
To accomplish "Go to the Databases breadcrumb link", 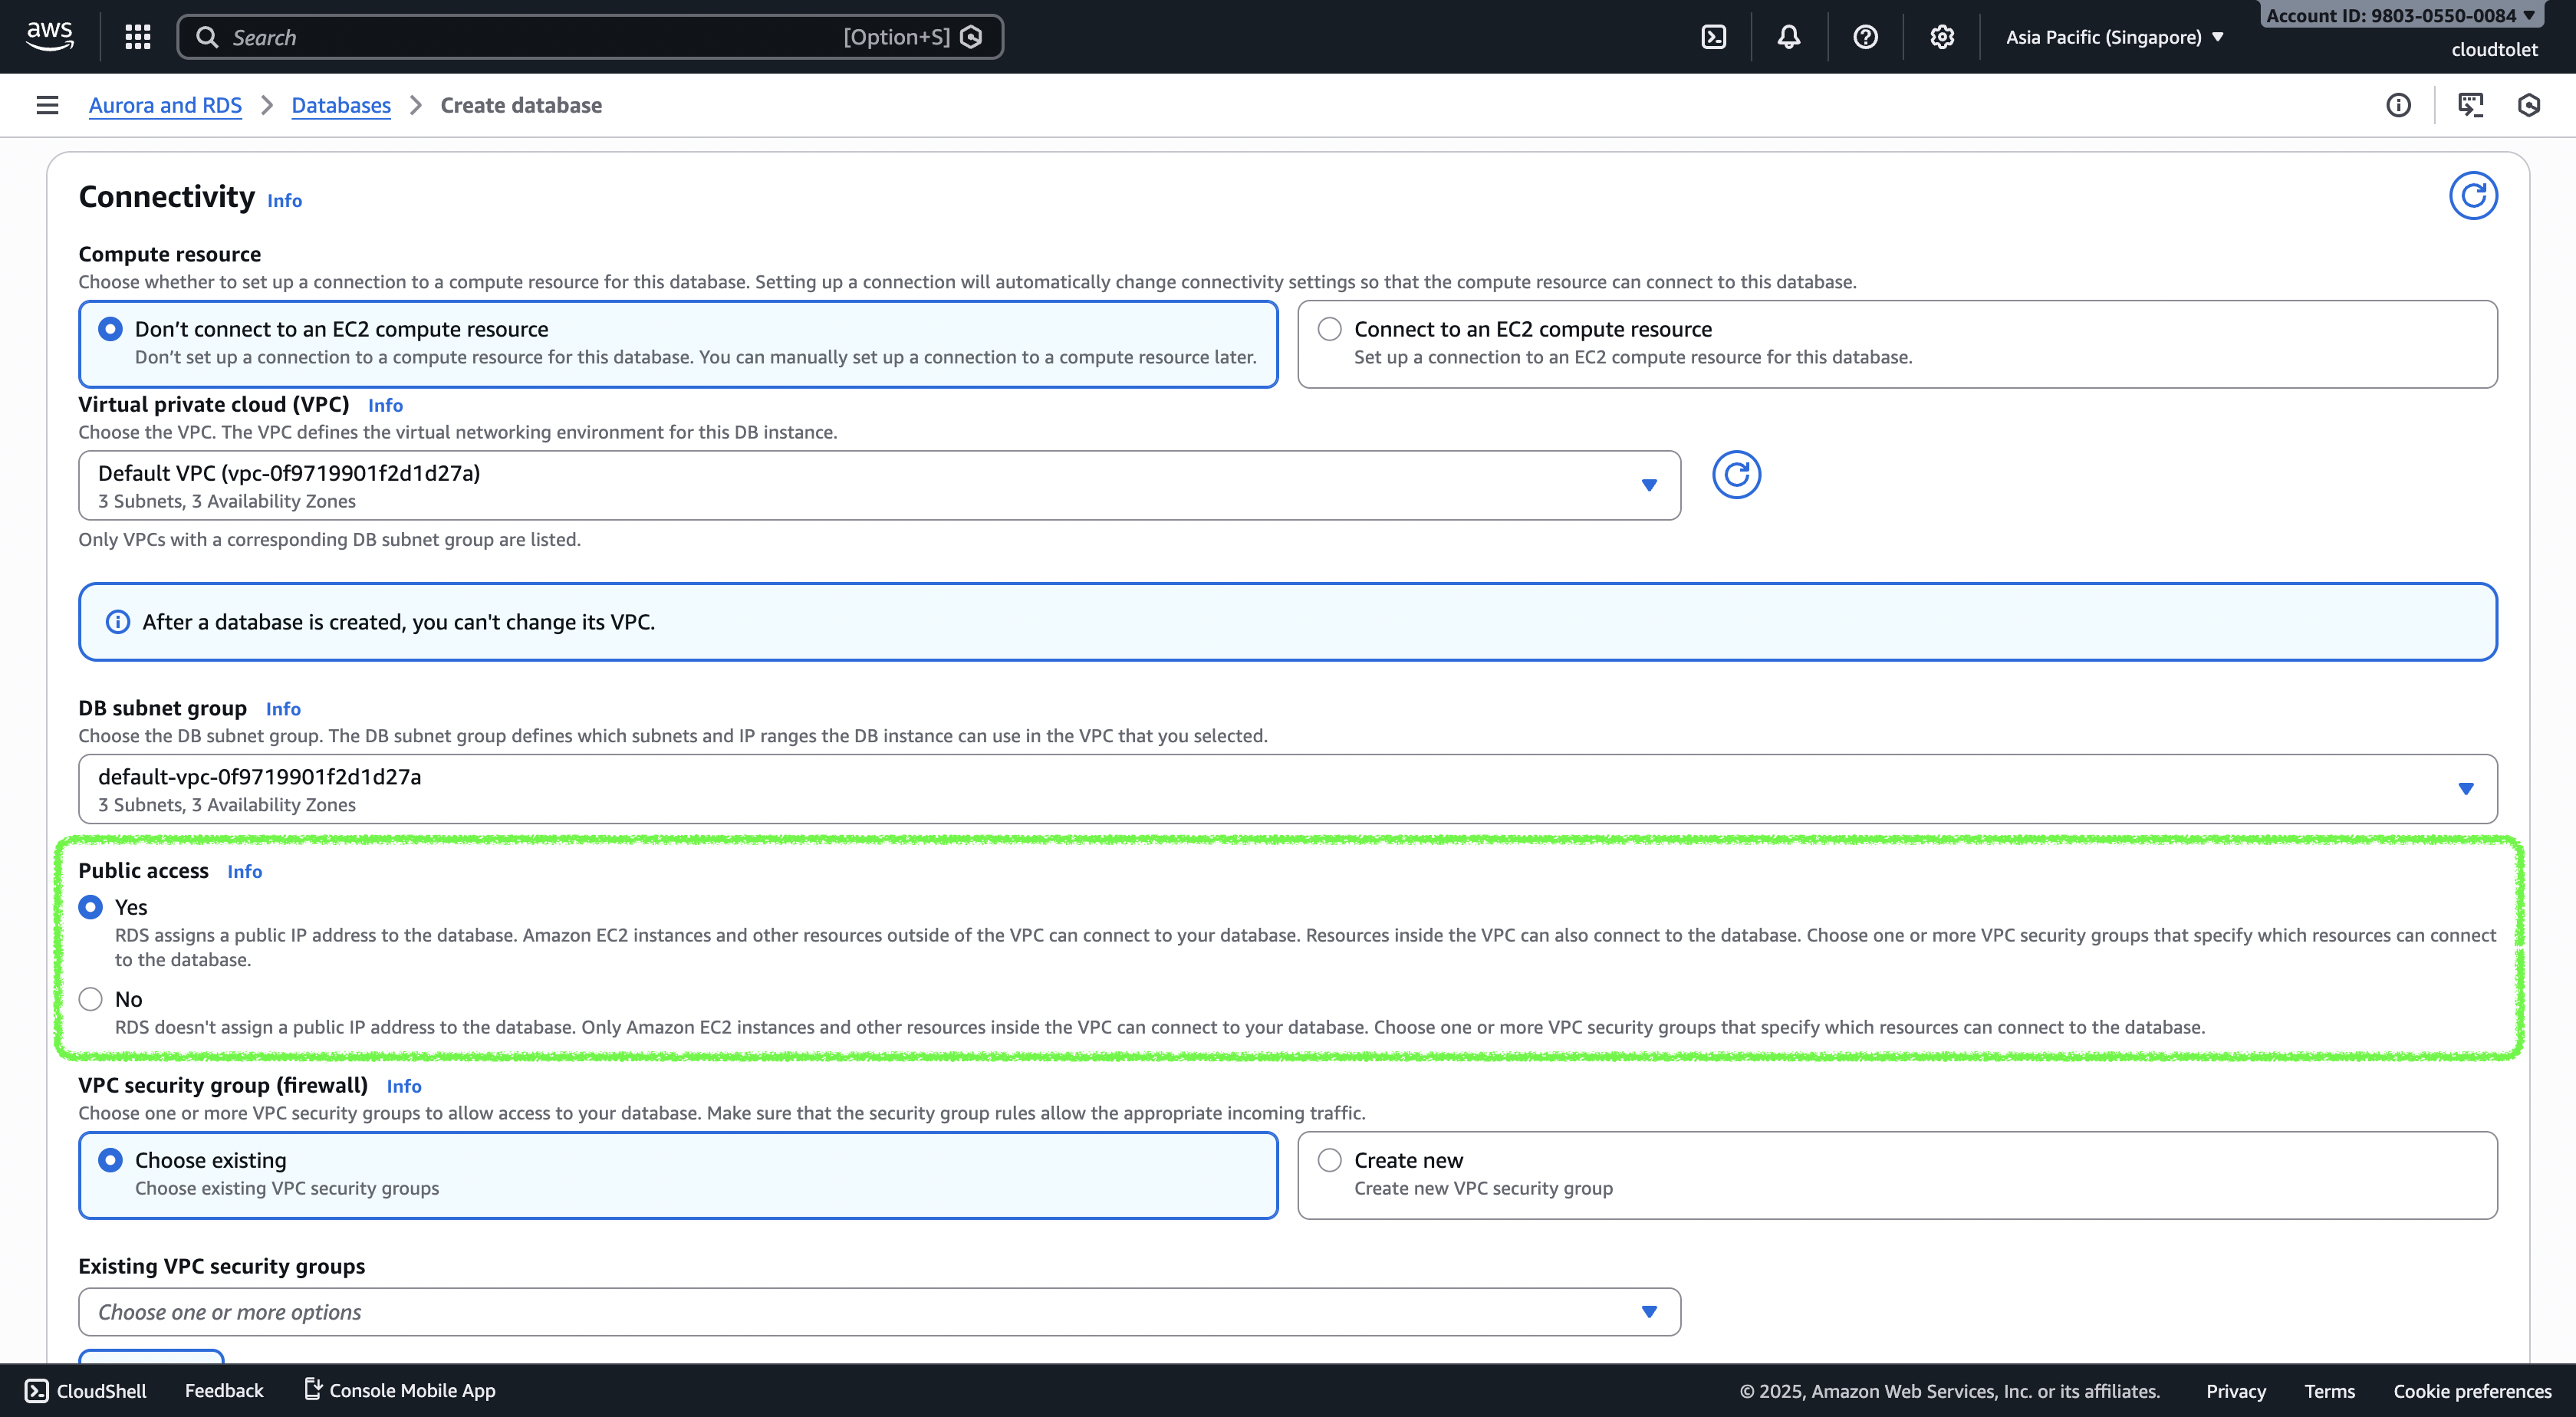I will (341, 105).
